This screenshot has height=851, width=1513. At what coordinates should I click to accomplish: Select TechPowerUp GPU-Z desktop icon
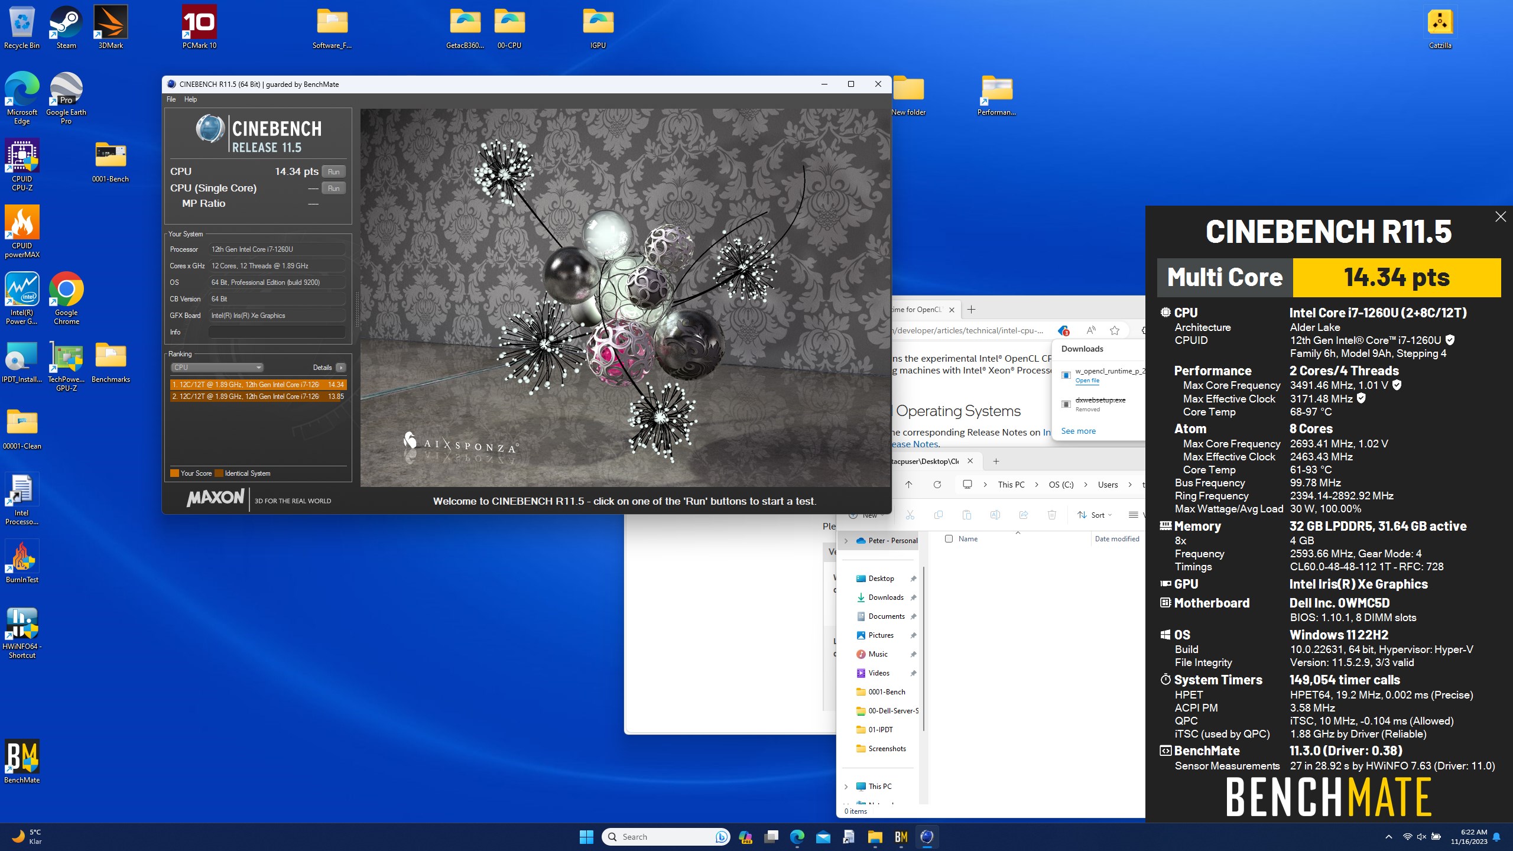point(66,366)
